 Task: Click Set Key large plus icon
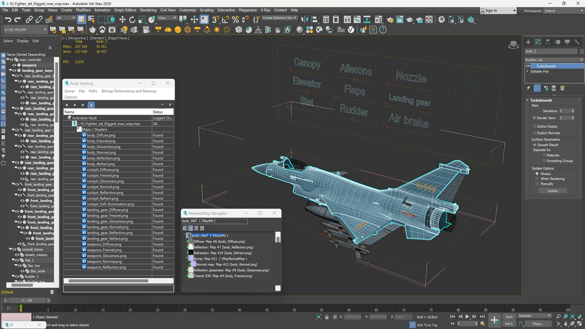pos(494,320)
